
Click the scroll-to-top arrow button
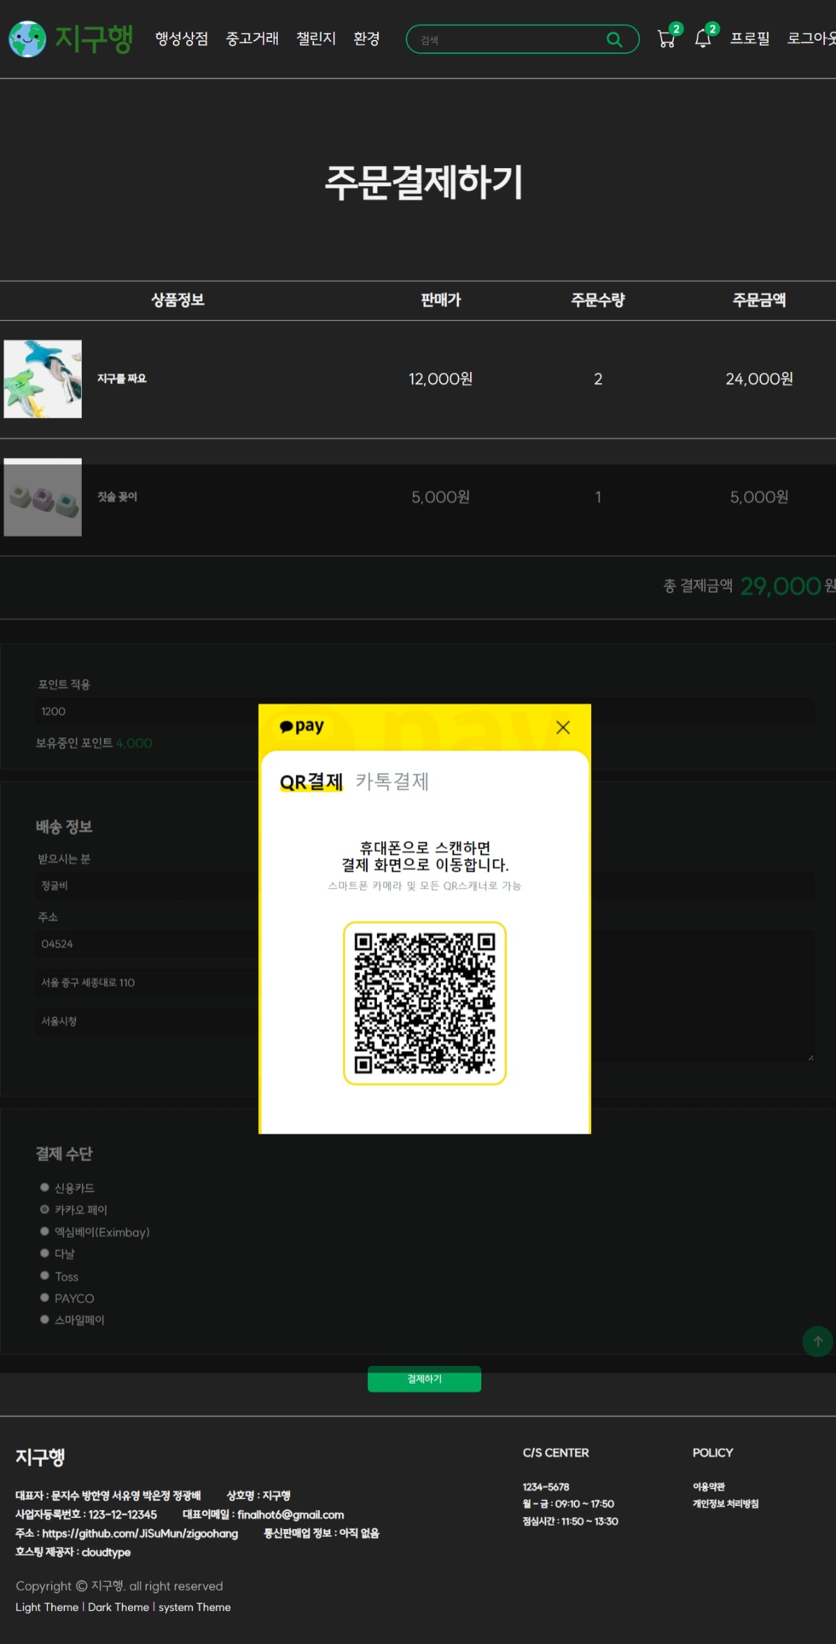(x=818, y=1342)
